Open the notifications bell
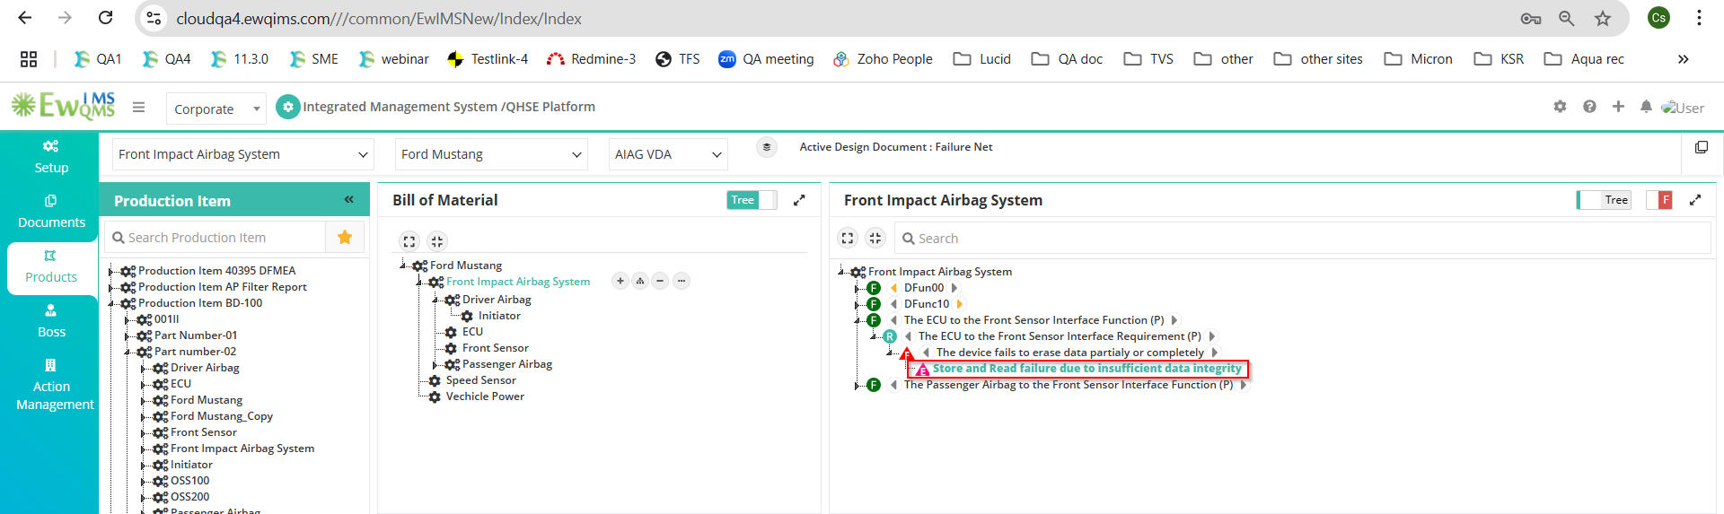1724x514 pixels. pyautogui.click(x=1646, y=107)
